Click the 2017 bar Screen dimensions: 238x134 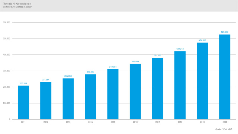coord(158,89)
